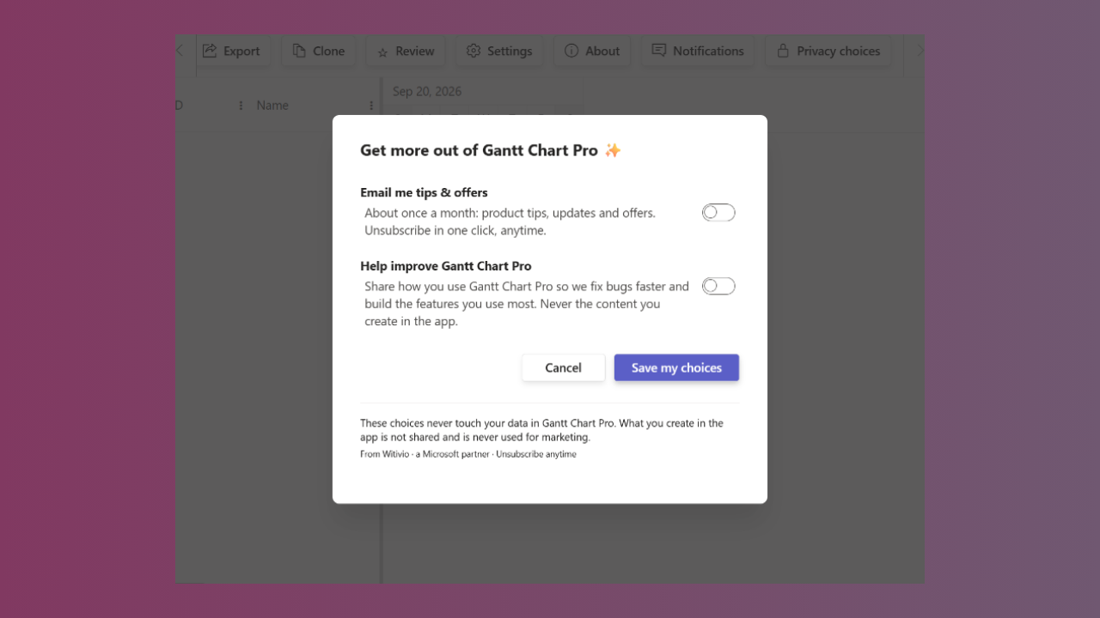Open the column menu right of Name
1100x618 pixels.
(371, 106)
